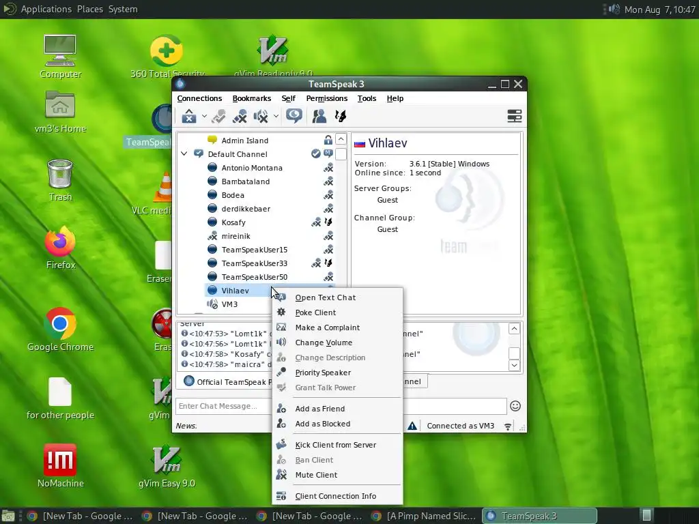Open the Self menu
This screenshot has height=524, width=699.
pos(289,98)
